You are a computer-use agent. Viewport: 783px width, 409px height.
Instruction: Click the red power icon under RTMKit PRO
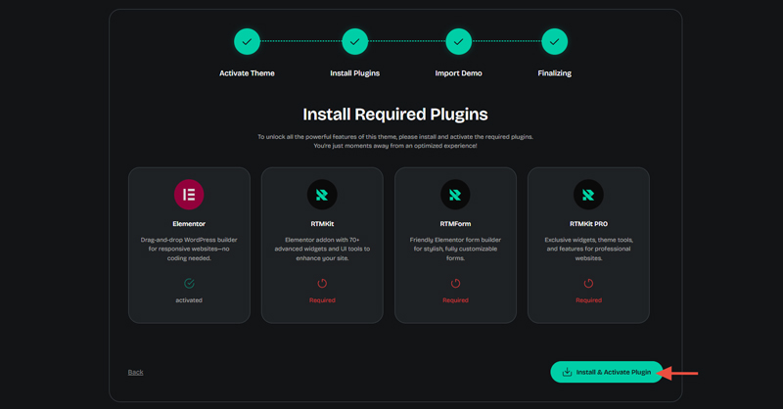coord(588,283)
